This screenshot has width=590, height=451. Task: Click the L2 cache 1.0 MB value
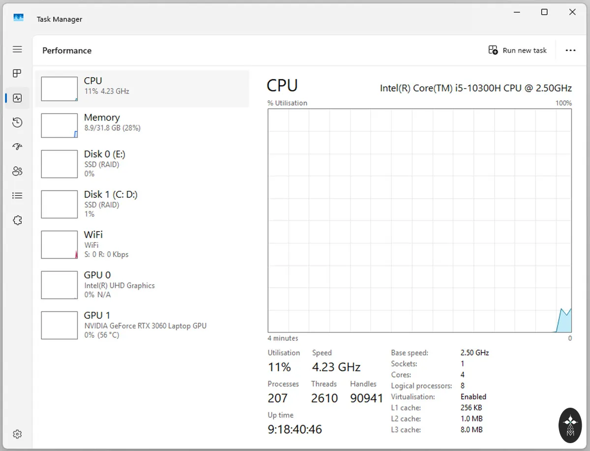click(x=472, y=419)
